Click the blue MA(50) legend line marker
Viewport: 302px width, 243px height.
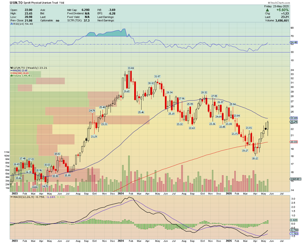pos(11,70)
